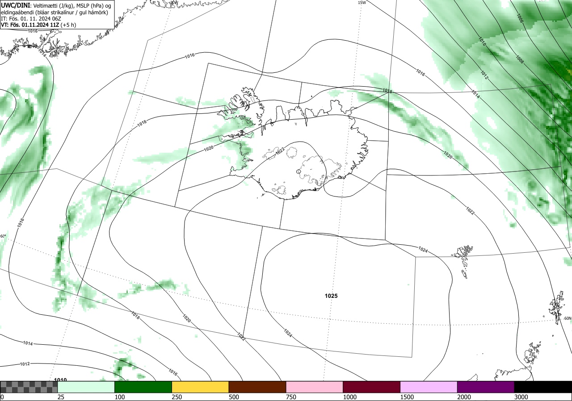Select the light purple 1500–2000 legend swatch
This screenshot has width=572, height=401.
pos(429,387)
